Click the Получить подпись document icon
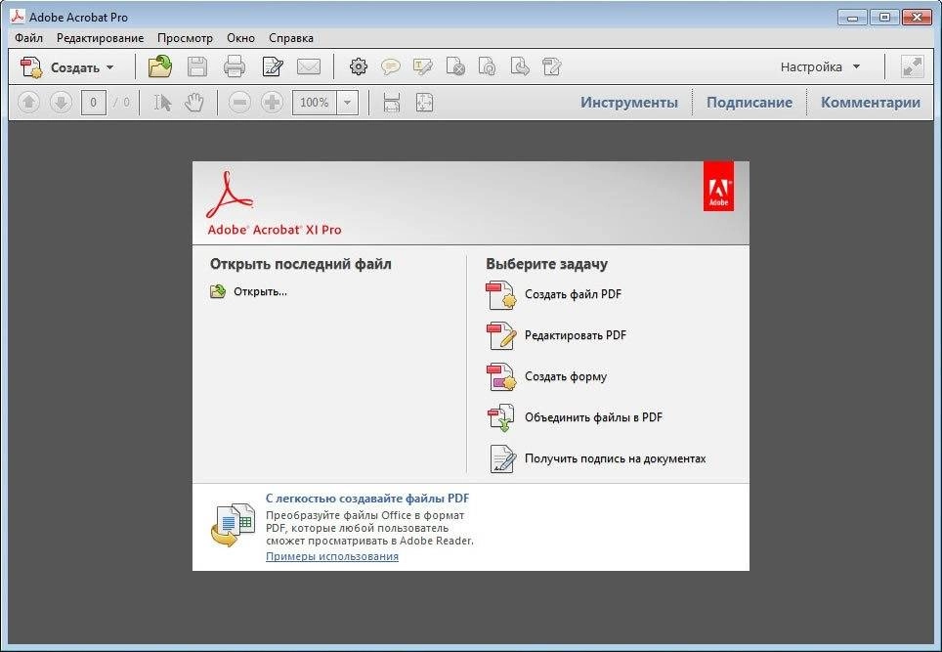Screen dimensions: 942x652 pyautogui.click(x=502, y=458)
